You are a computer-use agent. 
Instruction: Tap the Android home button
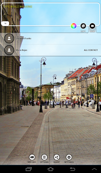[50, 169]
